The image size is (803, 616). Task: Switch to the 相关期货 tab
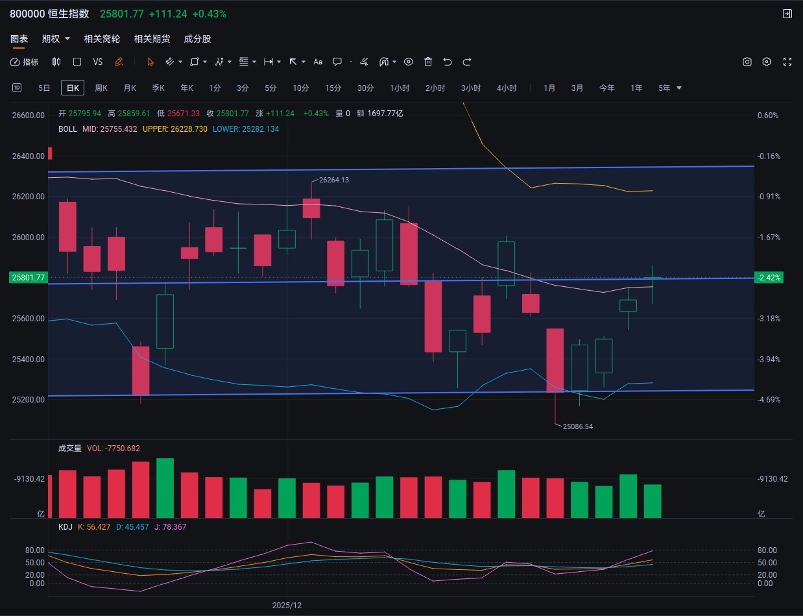(152, 39)
